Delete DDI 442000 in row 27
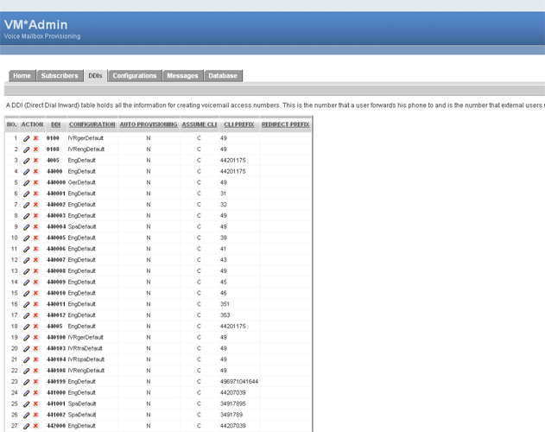Image resolution: width=545 pixels, height=432 pixels. pos(36,426)
